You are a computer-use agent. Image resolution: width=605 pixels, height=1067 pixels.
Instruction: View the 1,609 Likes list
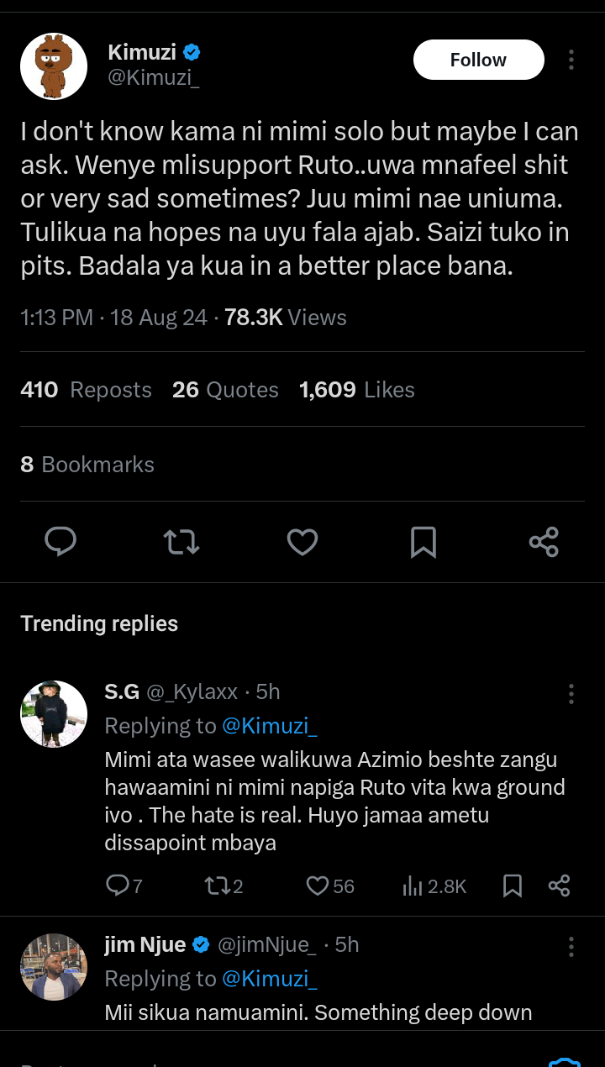click(357, 390)
